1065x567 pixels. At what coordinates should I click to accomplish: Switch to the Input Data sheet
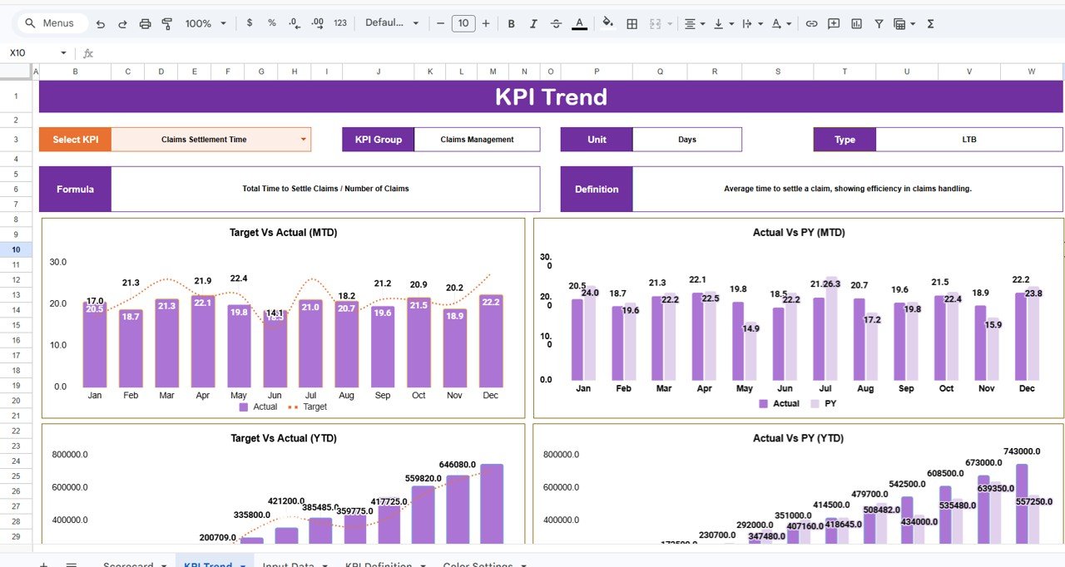pos(287,564)
